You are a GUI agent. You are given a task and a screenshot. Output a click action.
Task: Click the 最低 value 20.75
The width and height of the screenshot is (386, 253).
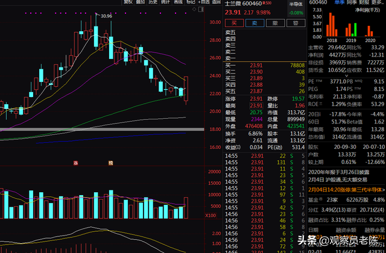pos(256,113)
